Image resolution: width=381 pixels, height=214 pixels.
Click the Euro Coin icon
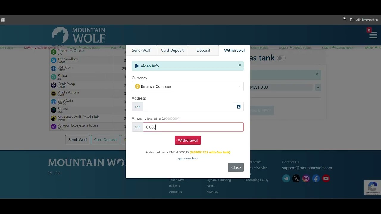coord(54,102)
